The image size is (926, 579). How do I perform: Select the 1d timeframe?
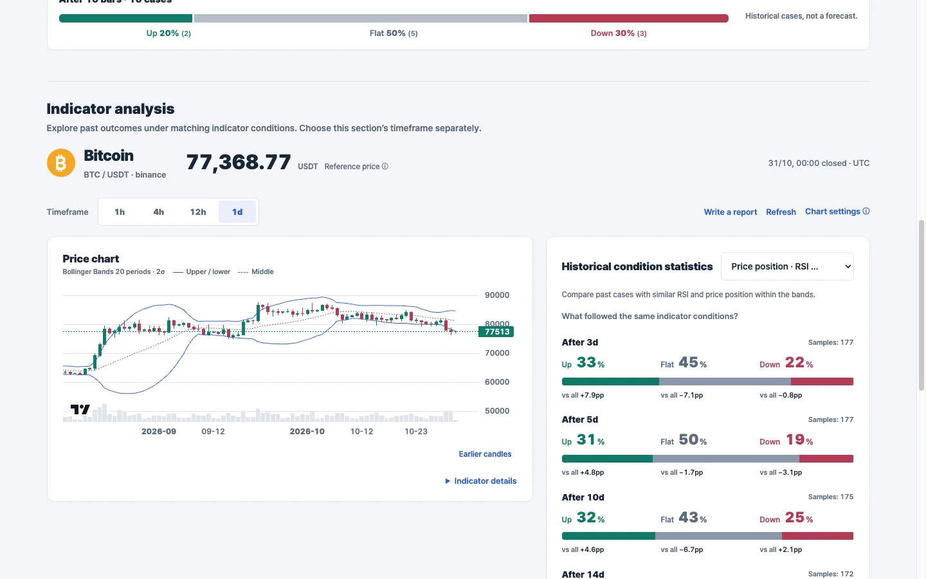pos(237,212)
